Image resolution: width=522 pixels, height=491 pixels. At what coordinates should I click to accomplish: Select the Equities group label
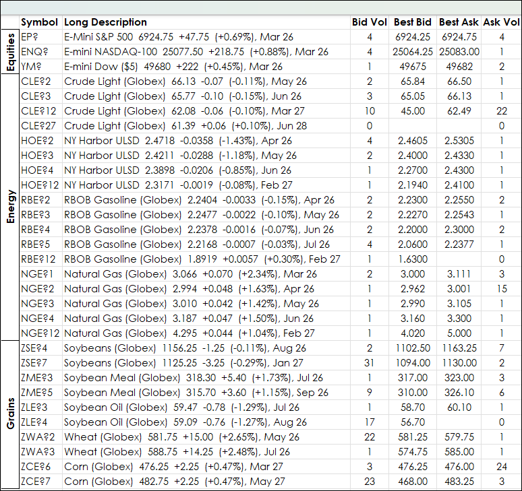10,52
